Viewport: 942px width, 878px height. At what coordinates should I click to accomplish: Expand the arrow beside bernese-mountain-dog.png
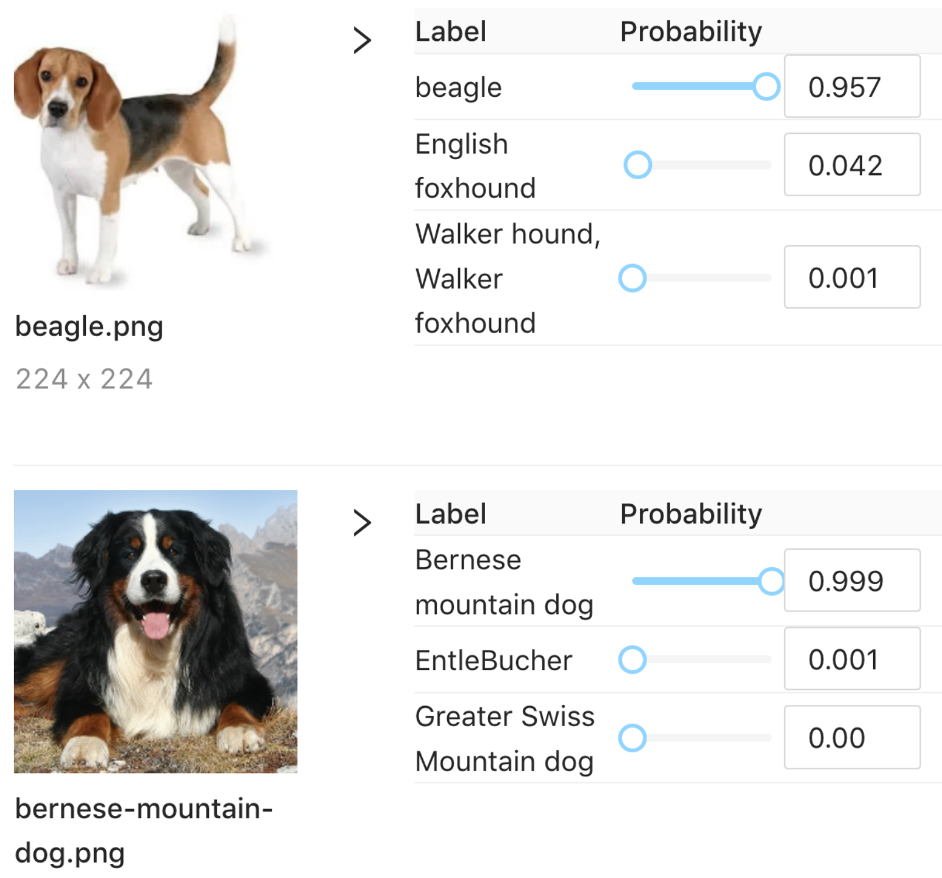tap(363, 523)
